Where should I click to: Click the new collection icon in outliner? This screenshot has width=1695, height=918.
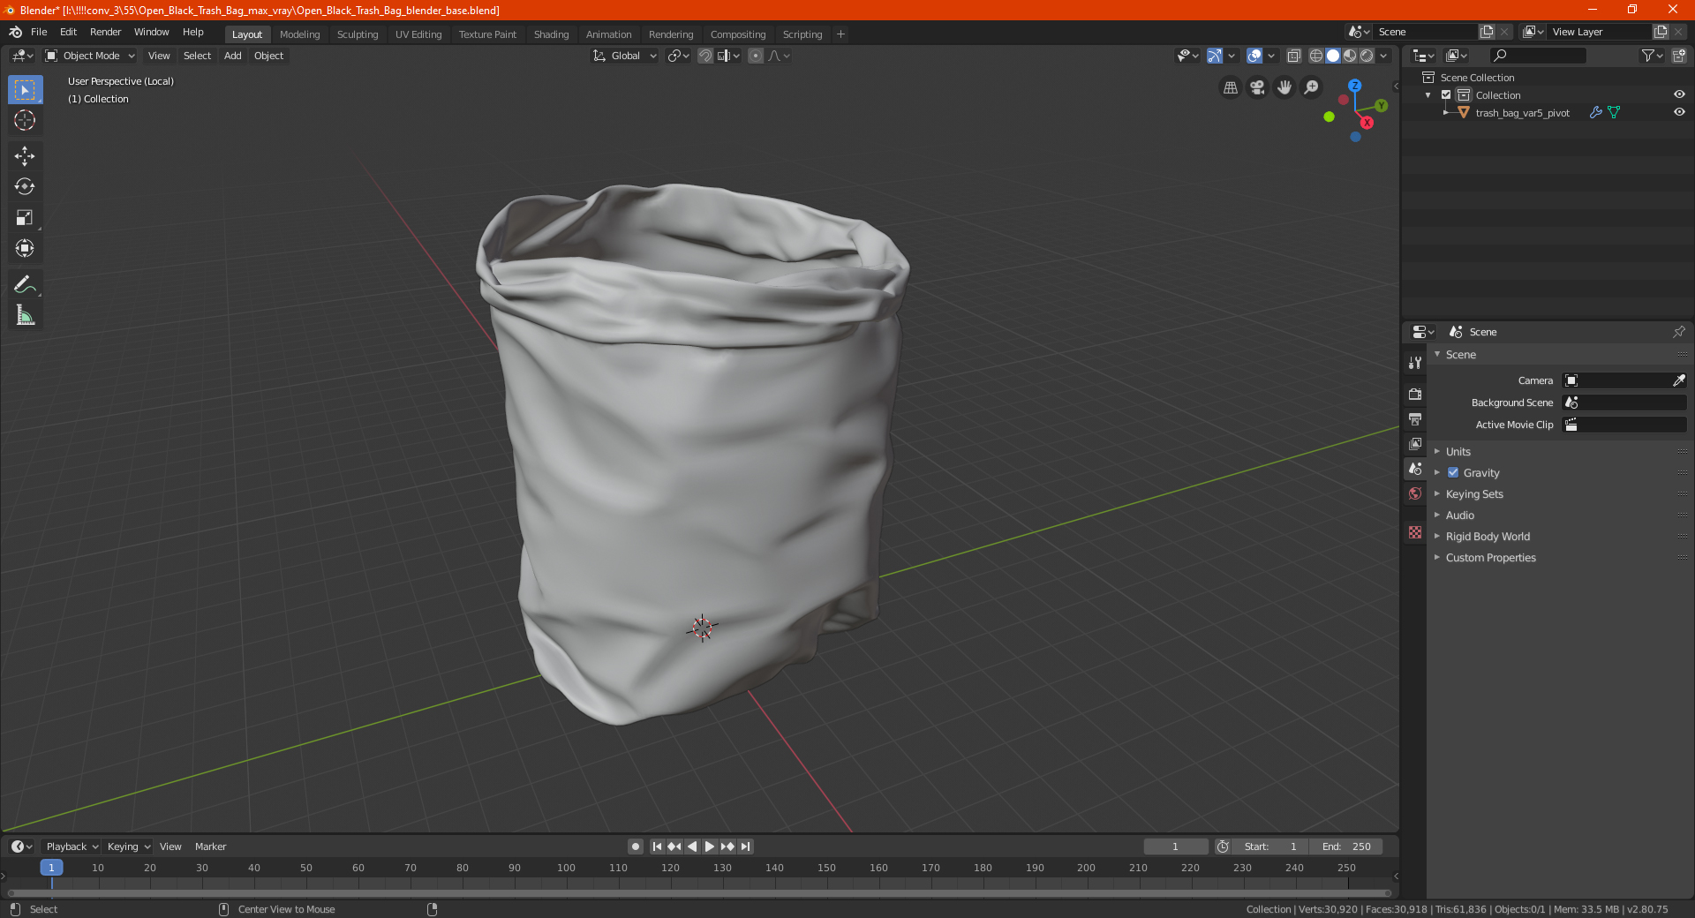coord(1678,56)
